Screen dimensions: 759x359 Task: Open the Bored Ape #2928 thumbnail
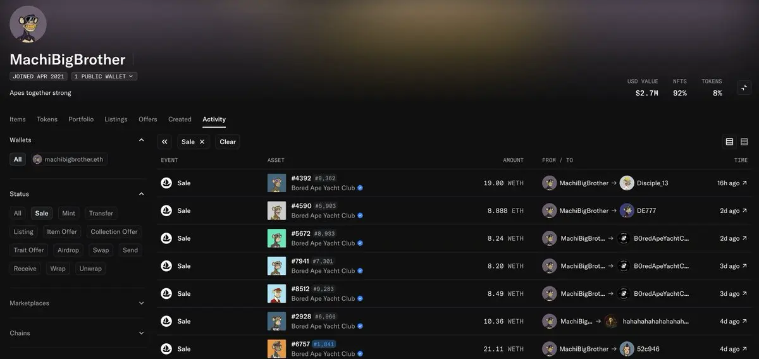pos(276,322)
